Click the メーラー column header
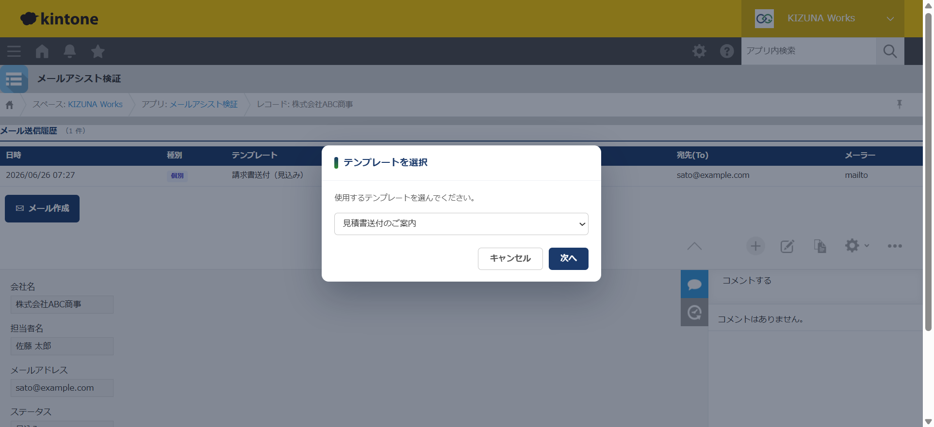The width and height of the screenshot is (934, 427). click(x=860, y=155)
